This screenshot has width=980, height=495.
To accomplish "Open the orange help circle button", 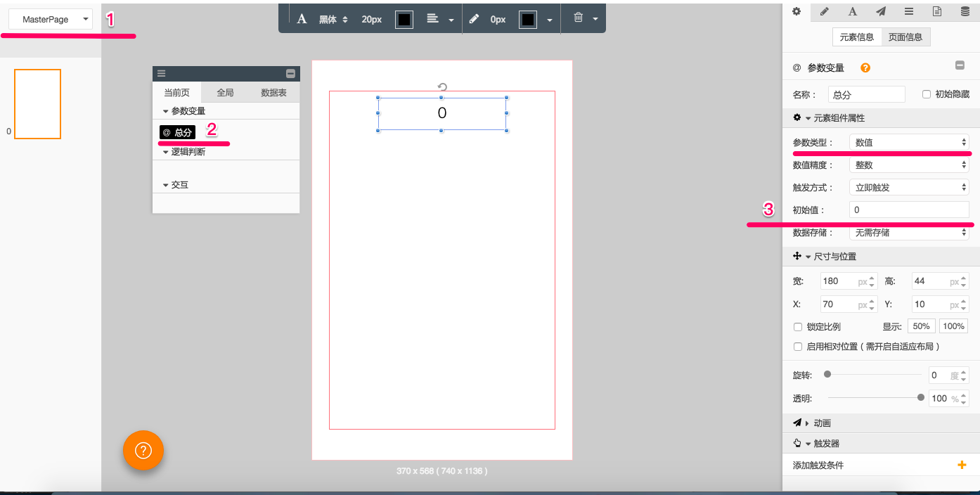I will pyautogui.click(x=143, y=450).
